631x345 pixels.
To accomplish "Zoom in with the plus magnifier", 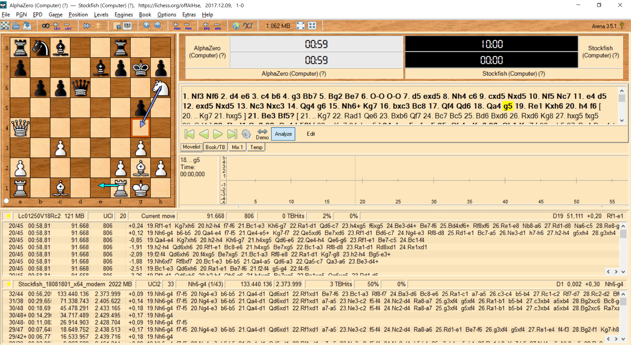I will [147, 26].
